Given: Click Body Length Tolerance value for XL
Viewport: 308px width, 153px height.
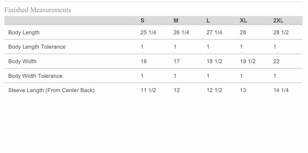Looking at the screenshot, I should click(x=241, y=47).
